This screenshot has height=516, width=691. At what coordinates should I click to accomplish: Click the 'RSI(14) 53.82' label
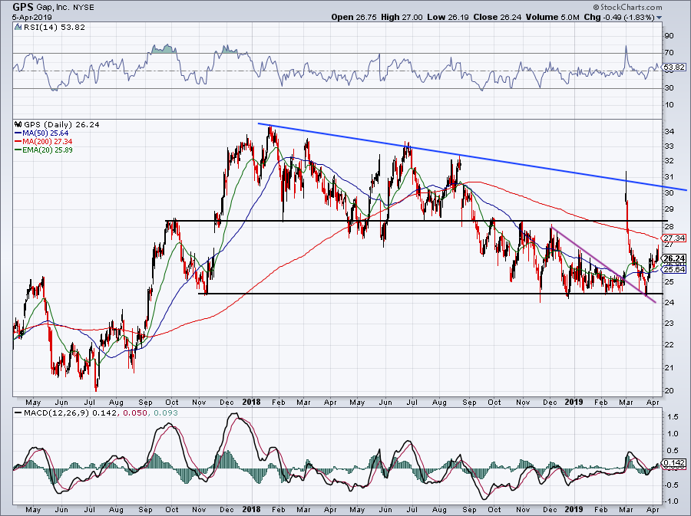click(54, 28)
